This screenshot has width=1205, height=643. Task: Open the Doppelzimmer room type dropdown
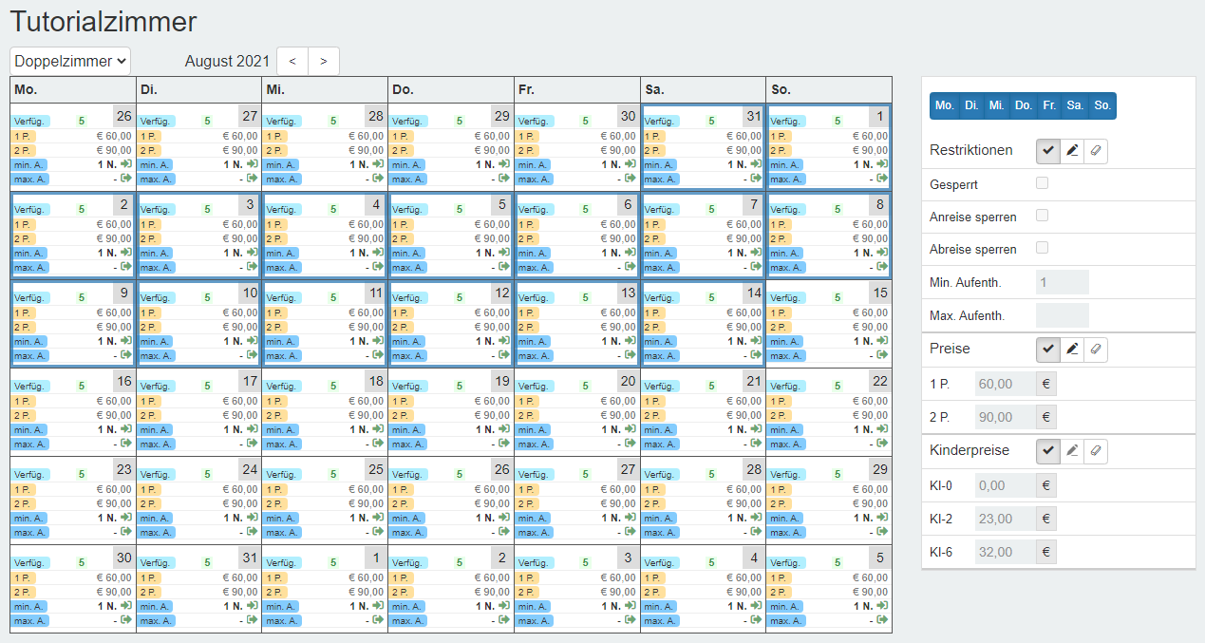click(x=70, y=61)
